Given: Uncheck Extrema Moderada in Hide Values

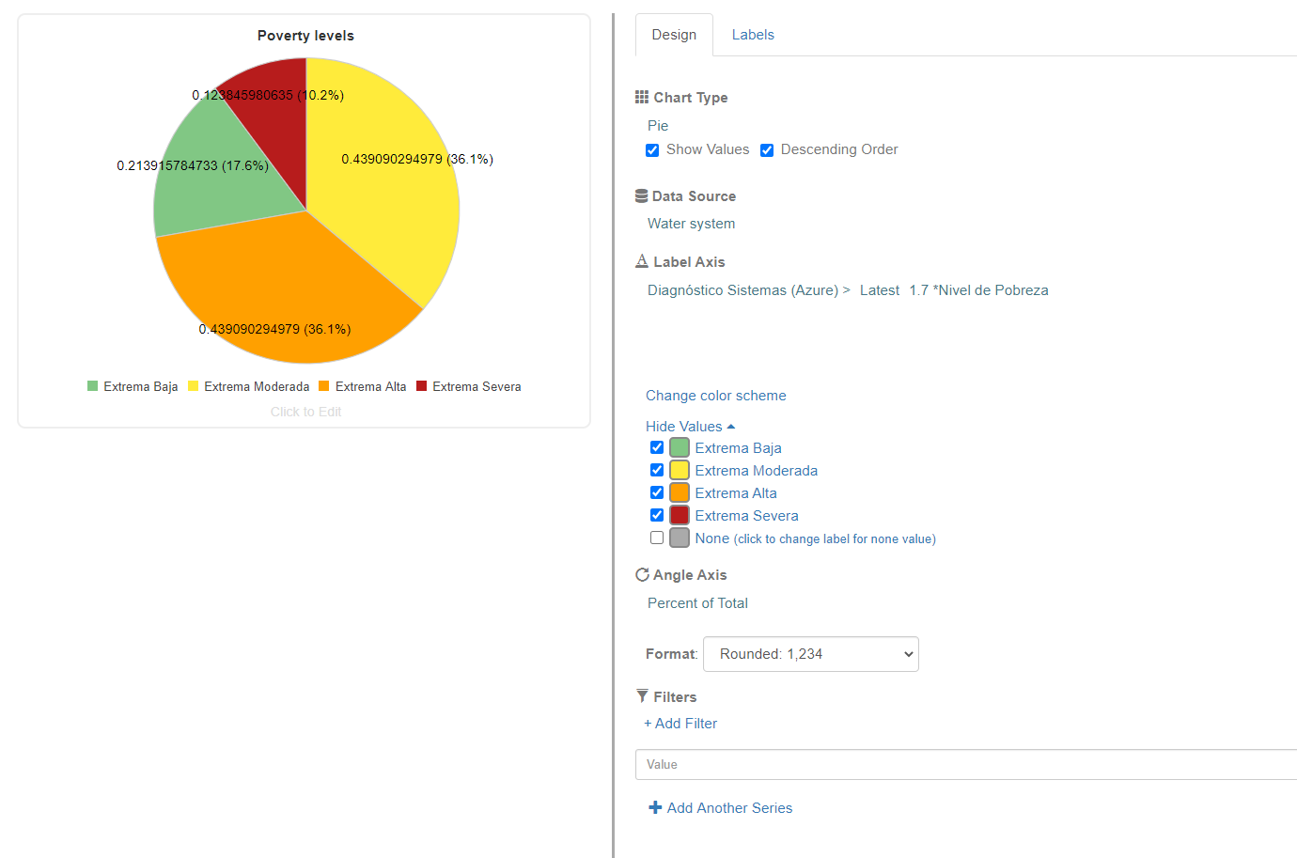Looking at the screenshot, I should [x=656, y=469].
